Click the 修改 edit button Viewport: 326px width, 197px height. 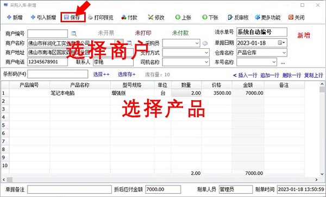(156, 17)
